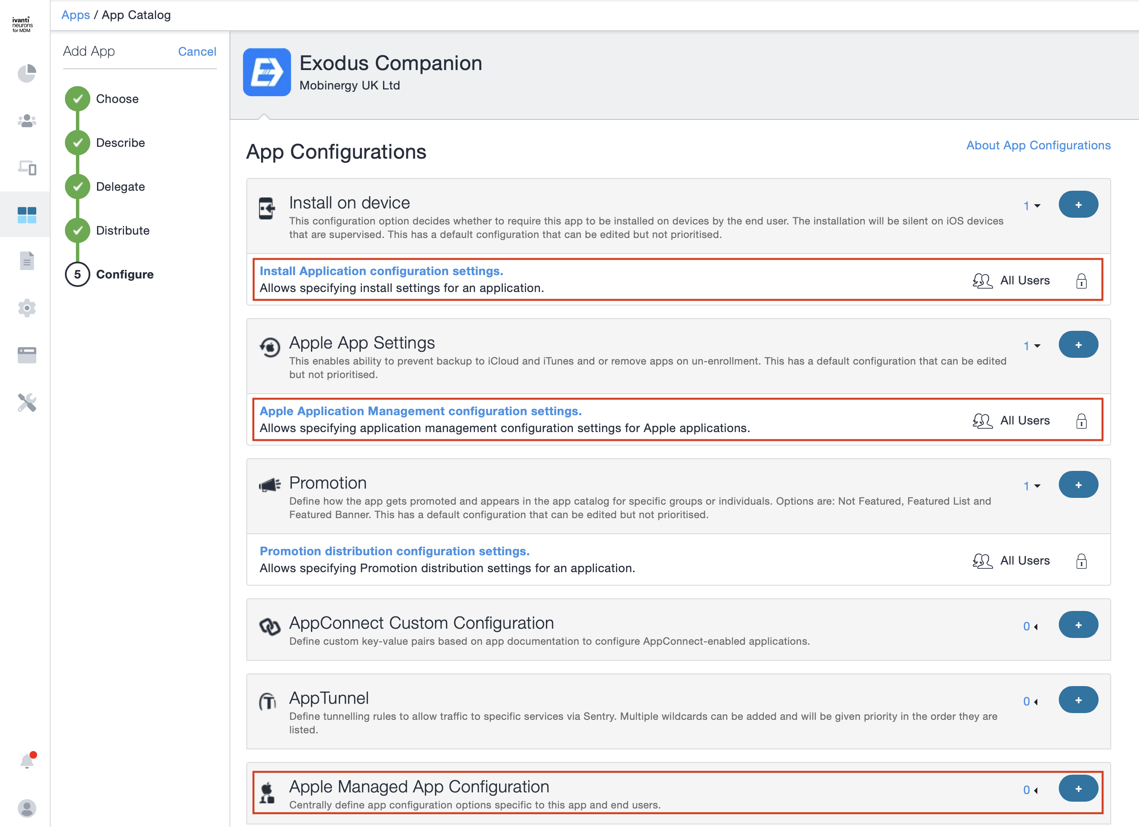Open the Users group icon in sidebar
Image resolution: width=1139 pixels, height=827 pixels.
pyautogui.click(x=27, y=121)
